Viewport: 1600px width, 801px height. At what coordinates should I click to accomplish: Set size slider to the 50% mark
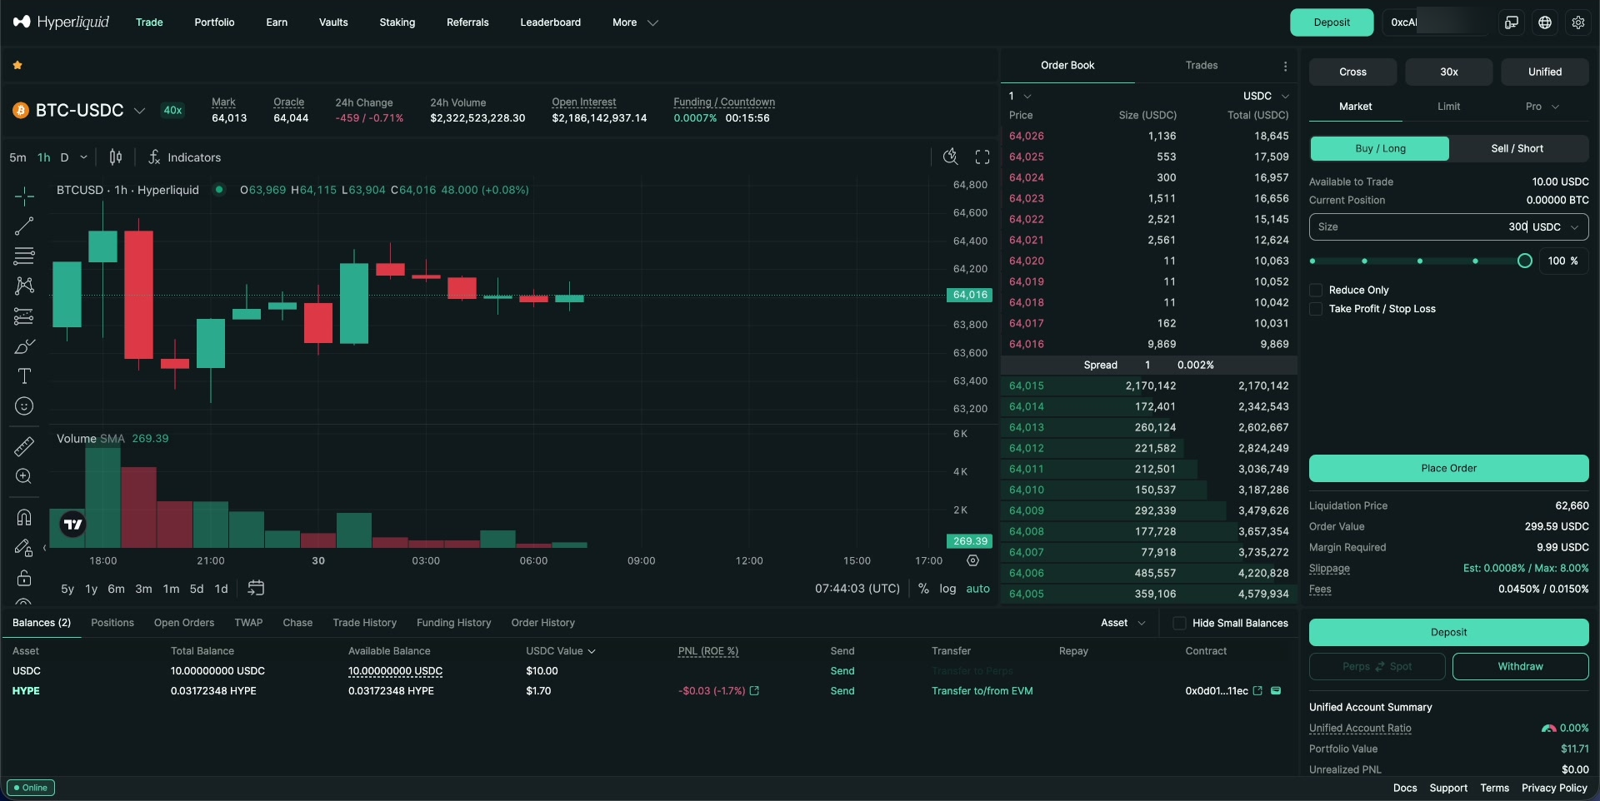pyautogui.click(x=1419, y=261)
